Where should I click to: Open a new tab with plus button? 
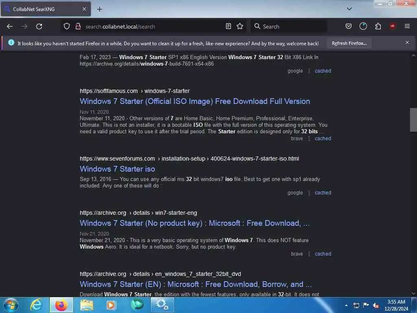99,9
